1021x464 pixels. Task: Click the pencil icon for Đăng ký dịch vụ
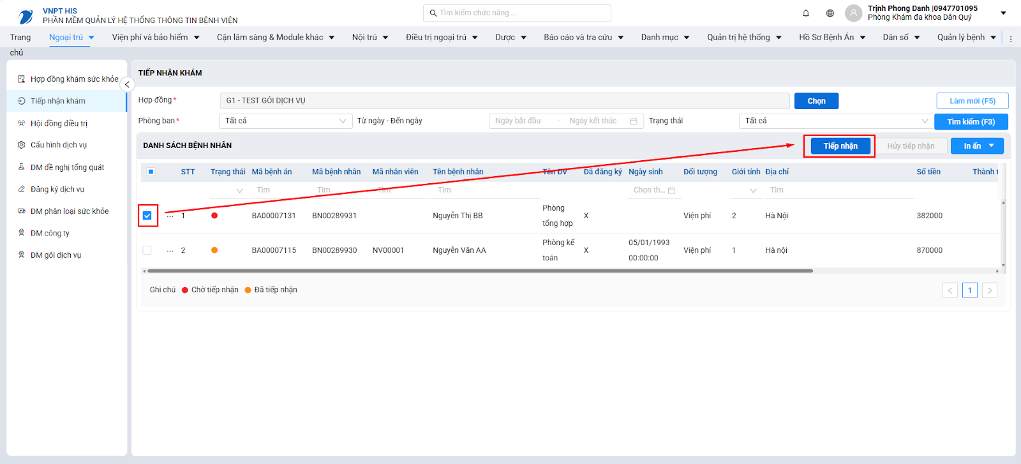click(x=21, y=189)
